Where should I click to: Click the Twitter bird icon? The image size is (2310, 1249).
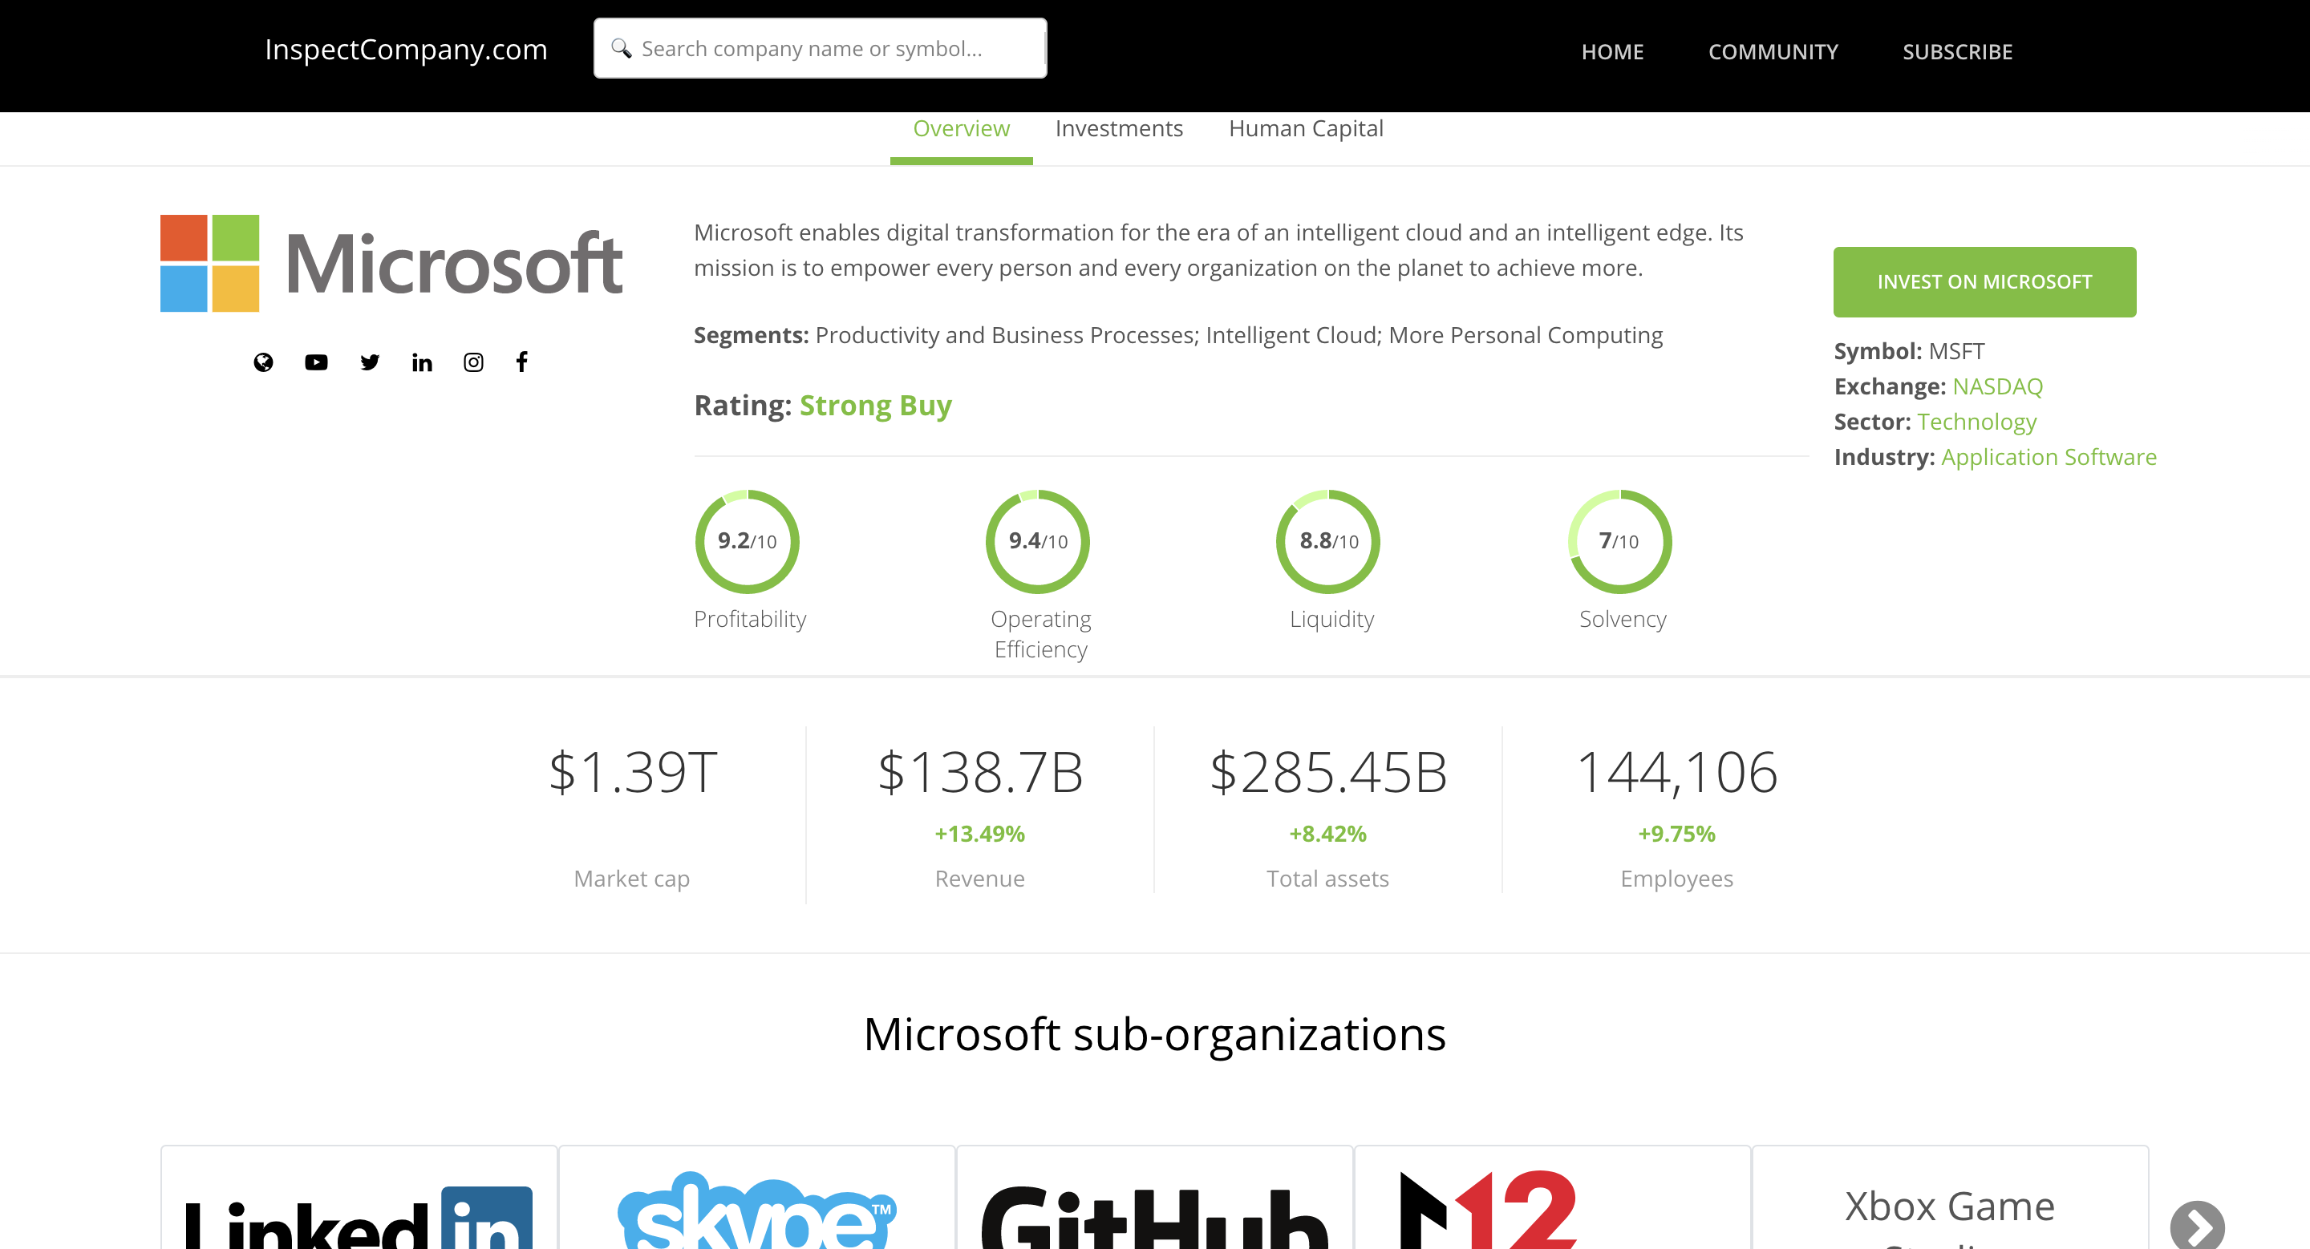pos(370,362)
